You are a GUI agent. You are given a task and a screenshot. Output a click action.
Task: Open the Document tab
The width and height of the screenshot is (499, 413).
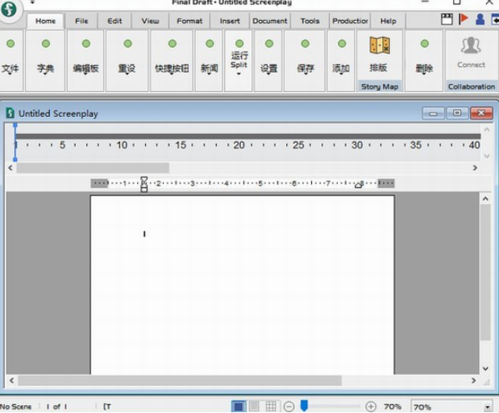tap(270, 21)
